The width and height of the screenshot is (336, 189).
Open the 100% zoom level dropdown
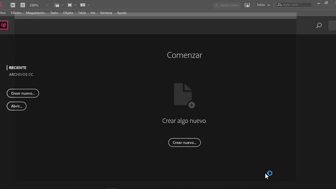[x=38, y=5]
